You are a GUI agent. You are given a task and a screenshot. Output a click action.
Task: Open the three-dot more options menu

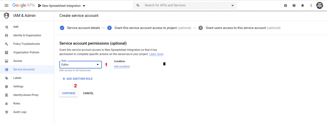pos(311,6)
